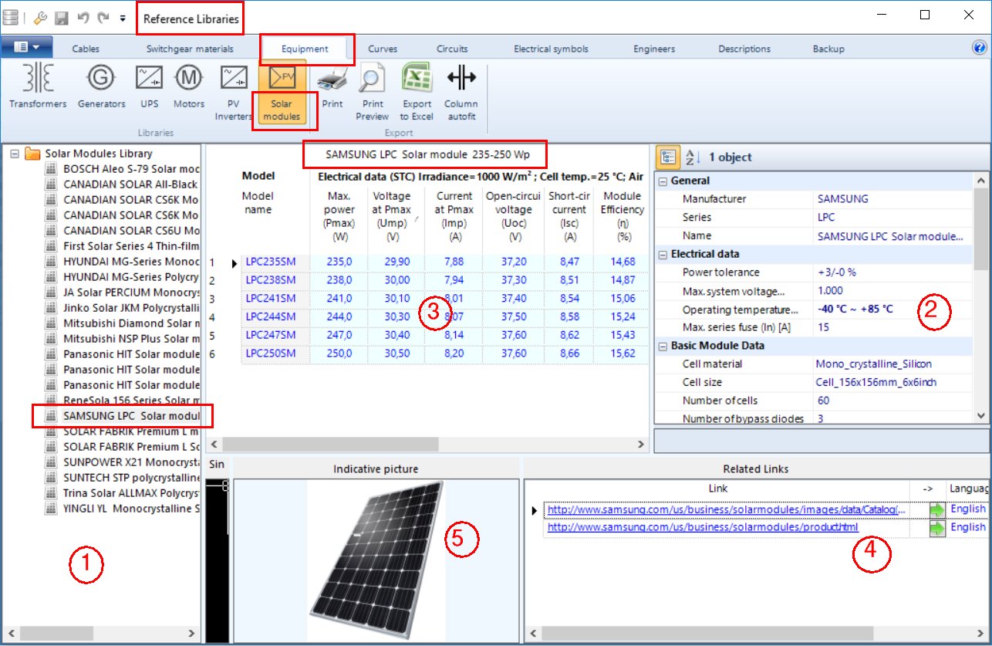992x646 pixels.
Task: Open the Samsung solarmodules product.html link
Action: point(702,526)
